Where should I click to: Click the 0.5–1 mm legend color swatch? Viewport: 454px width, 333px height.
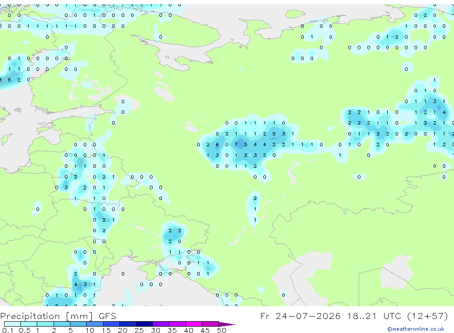pyautogui.click(x=29, y=324)
